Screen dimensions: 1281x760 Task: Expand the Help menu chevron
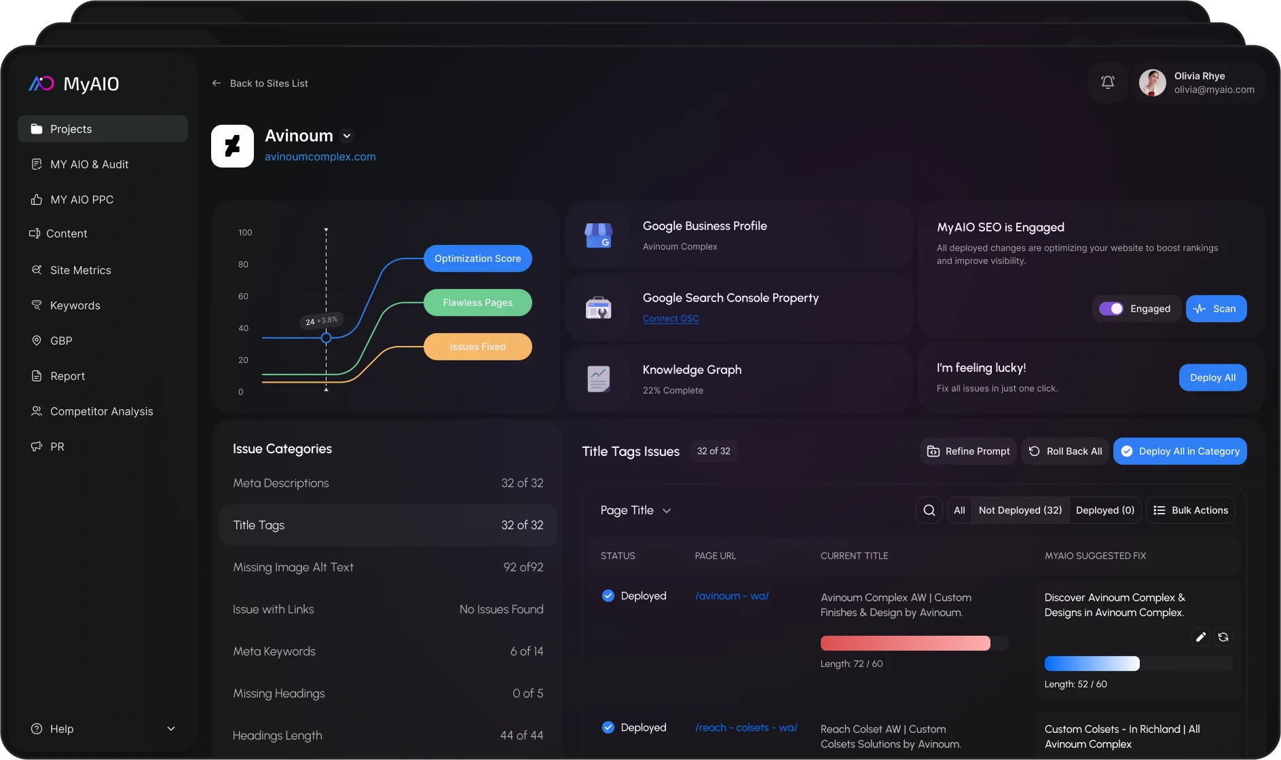(x=171, y=729)
